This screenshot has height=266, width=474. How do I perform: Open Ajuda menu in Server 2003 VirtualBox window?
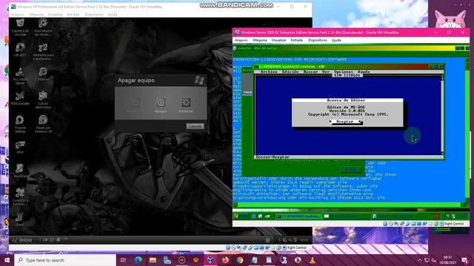[x=336, y=40]
